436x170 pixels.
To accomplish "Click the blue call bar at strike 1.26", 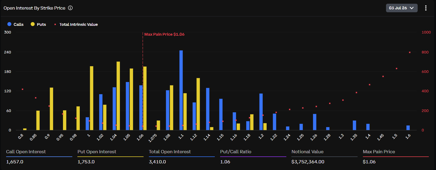I will (x=315, y=122).
